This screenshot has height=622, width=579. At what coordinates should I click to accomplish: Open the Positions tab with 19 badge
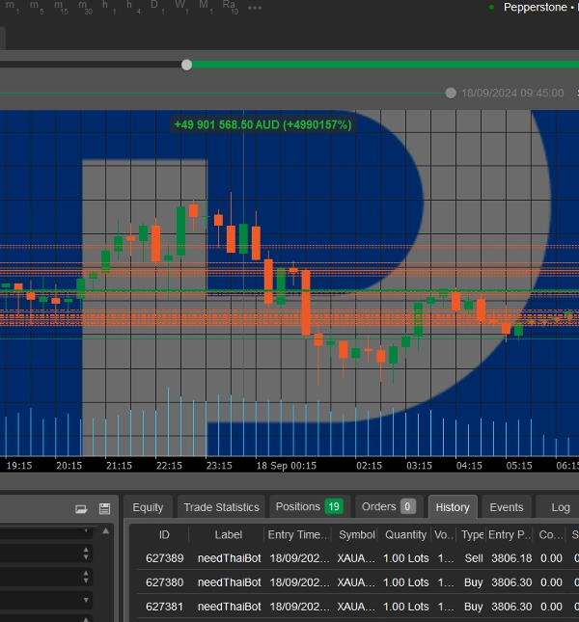click(x=308, y=506)
